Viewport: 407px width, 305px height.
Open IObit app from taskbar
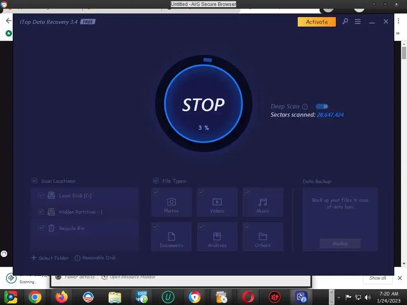tap(141, 297)
